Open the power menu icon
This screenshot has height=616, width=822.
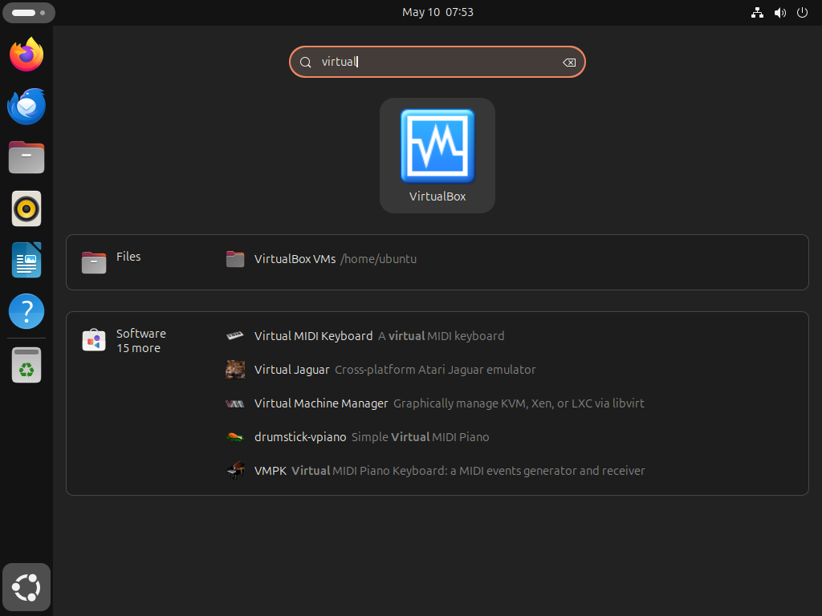pyautogui.click(x=802, y=13)
